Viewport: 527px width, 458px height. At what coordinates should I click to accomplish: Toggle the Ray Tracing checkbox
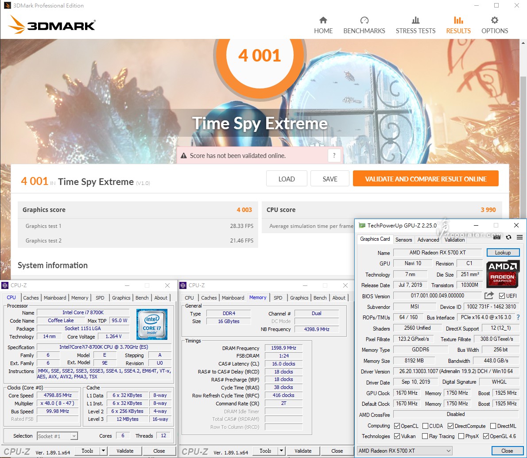[425, 436]
